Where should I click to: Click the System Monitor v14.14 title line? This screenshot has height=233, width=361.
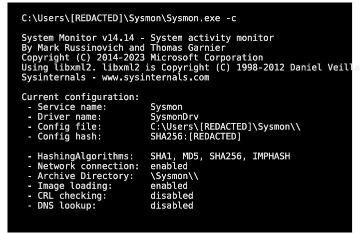point(147,38)
